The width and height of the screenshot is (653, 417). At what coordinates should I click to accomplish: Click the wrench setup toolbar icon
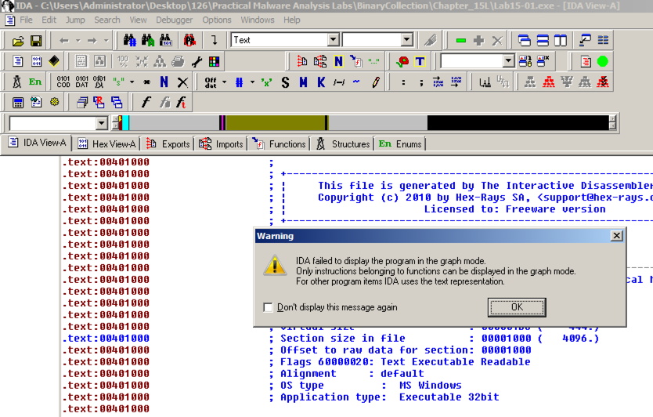[197, 62]
